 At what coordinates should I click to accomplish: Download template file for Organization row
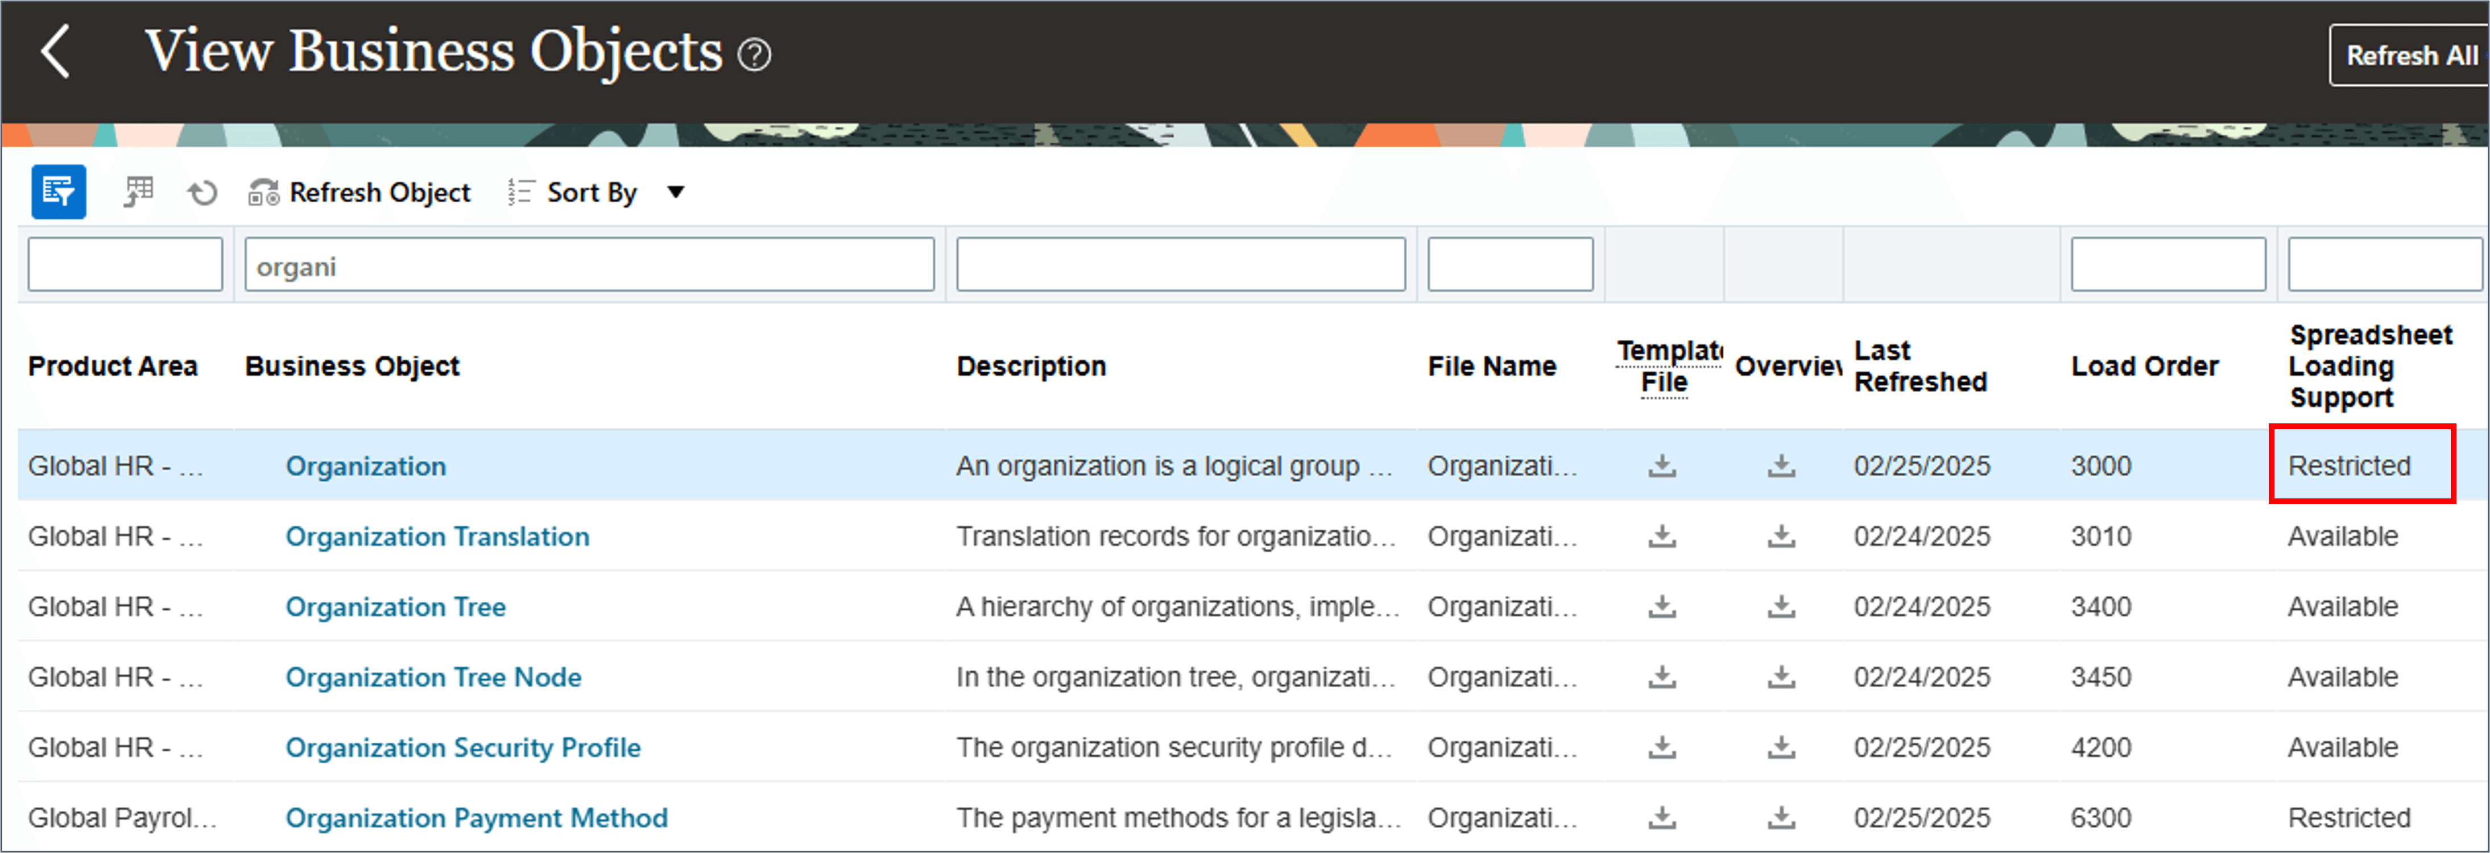tap(1661, 465)
